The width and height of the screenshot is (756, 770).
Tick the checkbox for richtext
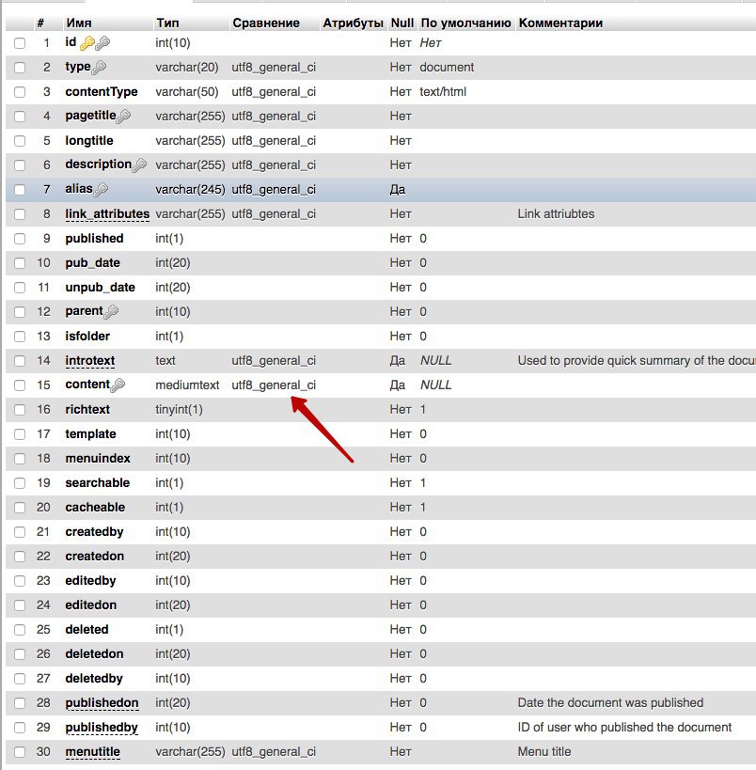[x=20, y=410]
